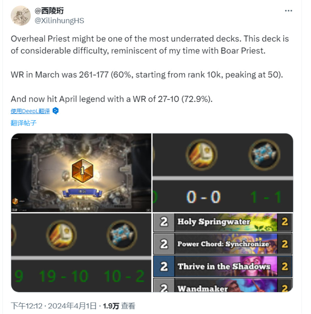Click the 翻译帖子 translate post link
Screen dimensions: 311x314
click(x=24, y=123)
